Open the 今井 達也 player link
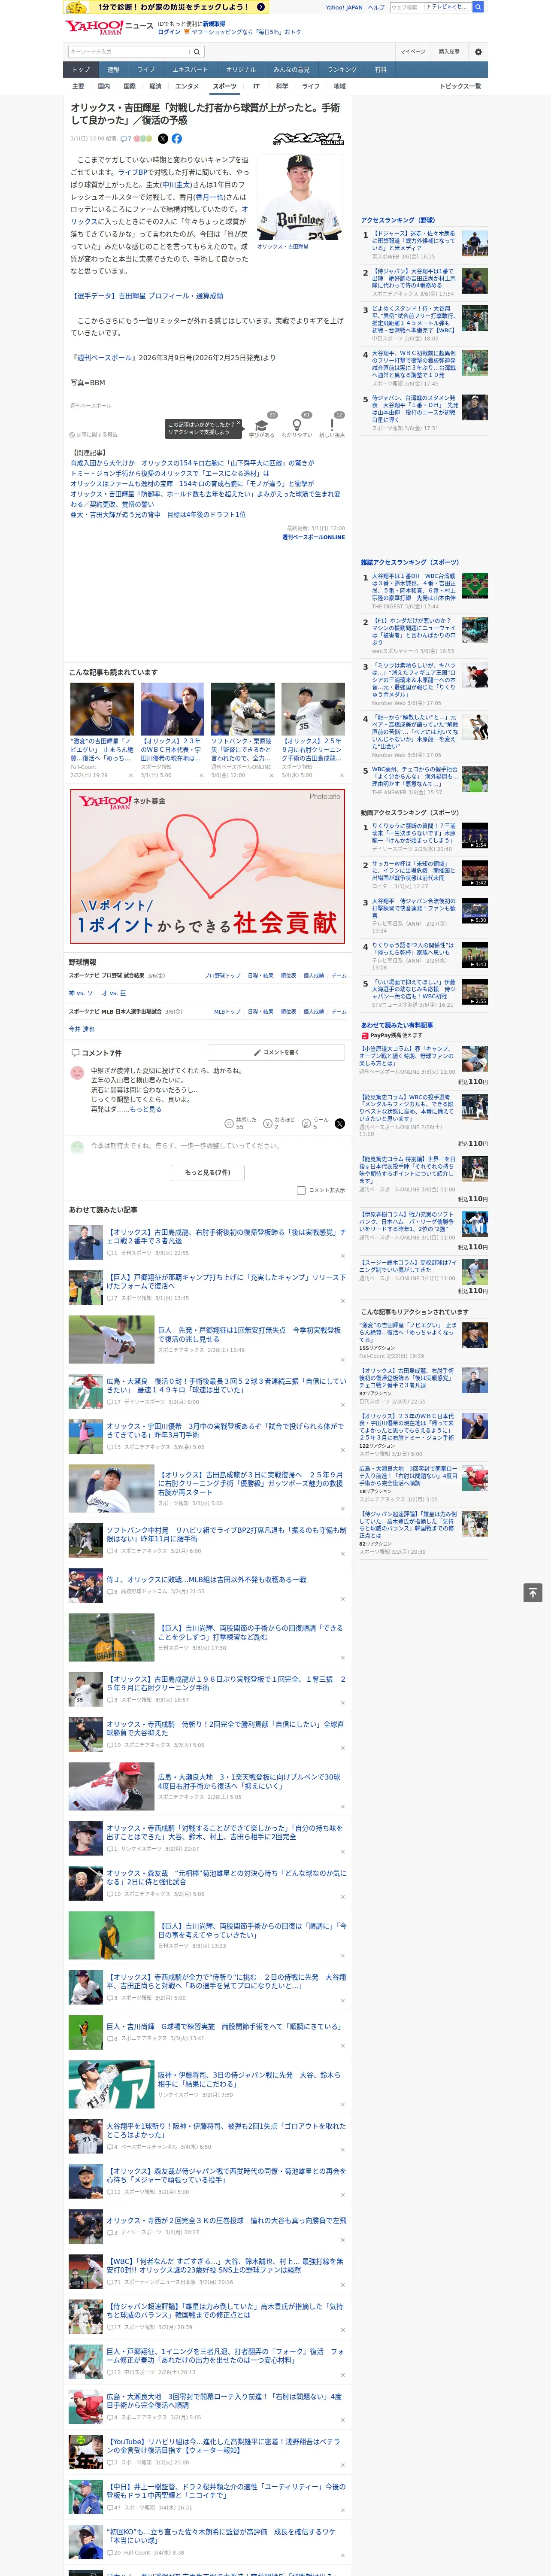Viewport: 551px width, 2576px height. (81, 1029)
